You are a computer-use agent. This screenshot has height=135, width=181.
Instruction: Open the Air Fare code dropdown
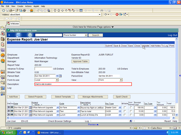(78, 107)
